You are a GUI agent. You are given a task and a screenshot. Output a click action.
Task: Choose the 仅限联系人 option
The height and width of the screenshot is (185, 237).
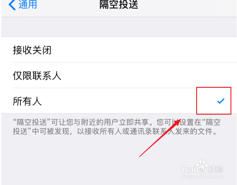(119, 75)
